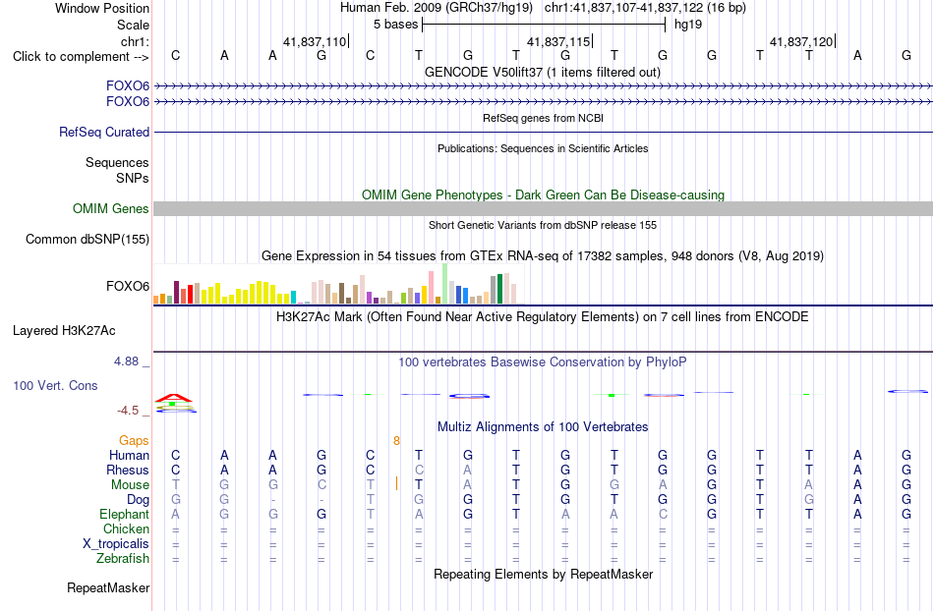Click the 'chr1:' base position label
This screenshot has width=934, height=611.
pyautogui.click(x=135, y=41)
